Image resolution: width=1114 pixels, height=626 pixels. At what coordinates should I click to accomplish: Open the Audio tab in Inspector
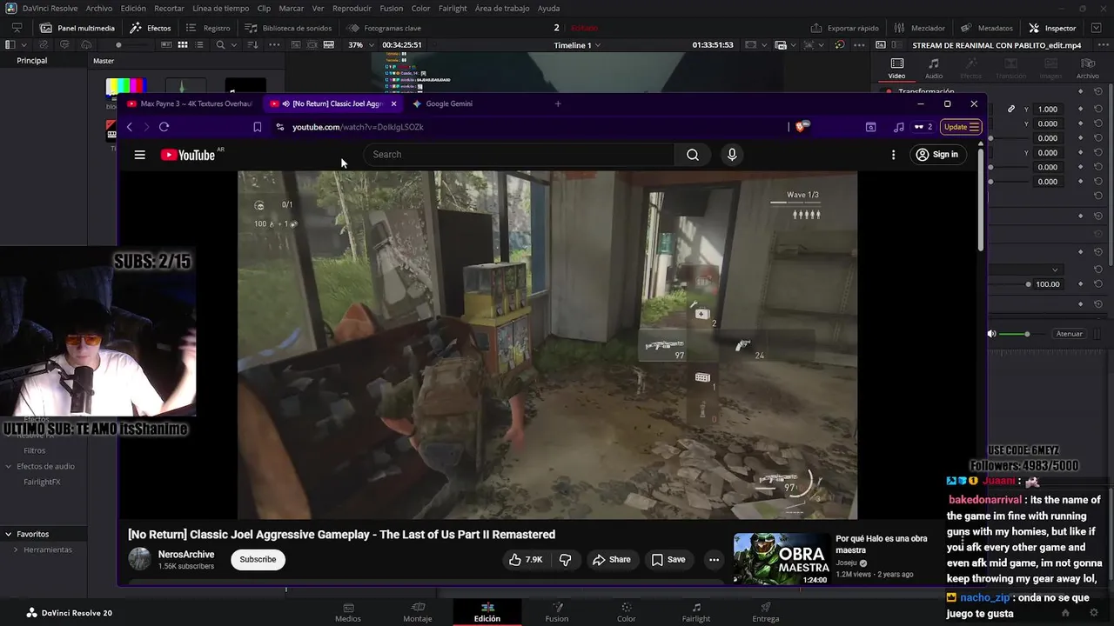pyautogui.click(x=934, y=69)
